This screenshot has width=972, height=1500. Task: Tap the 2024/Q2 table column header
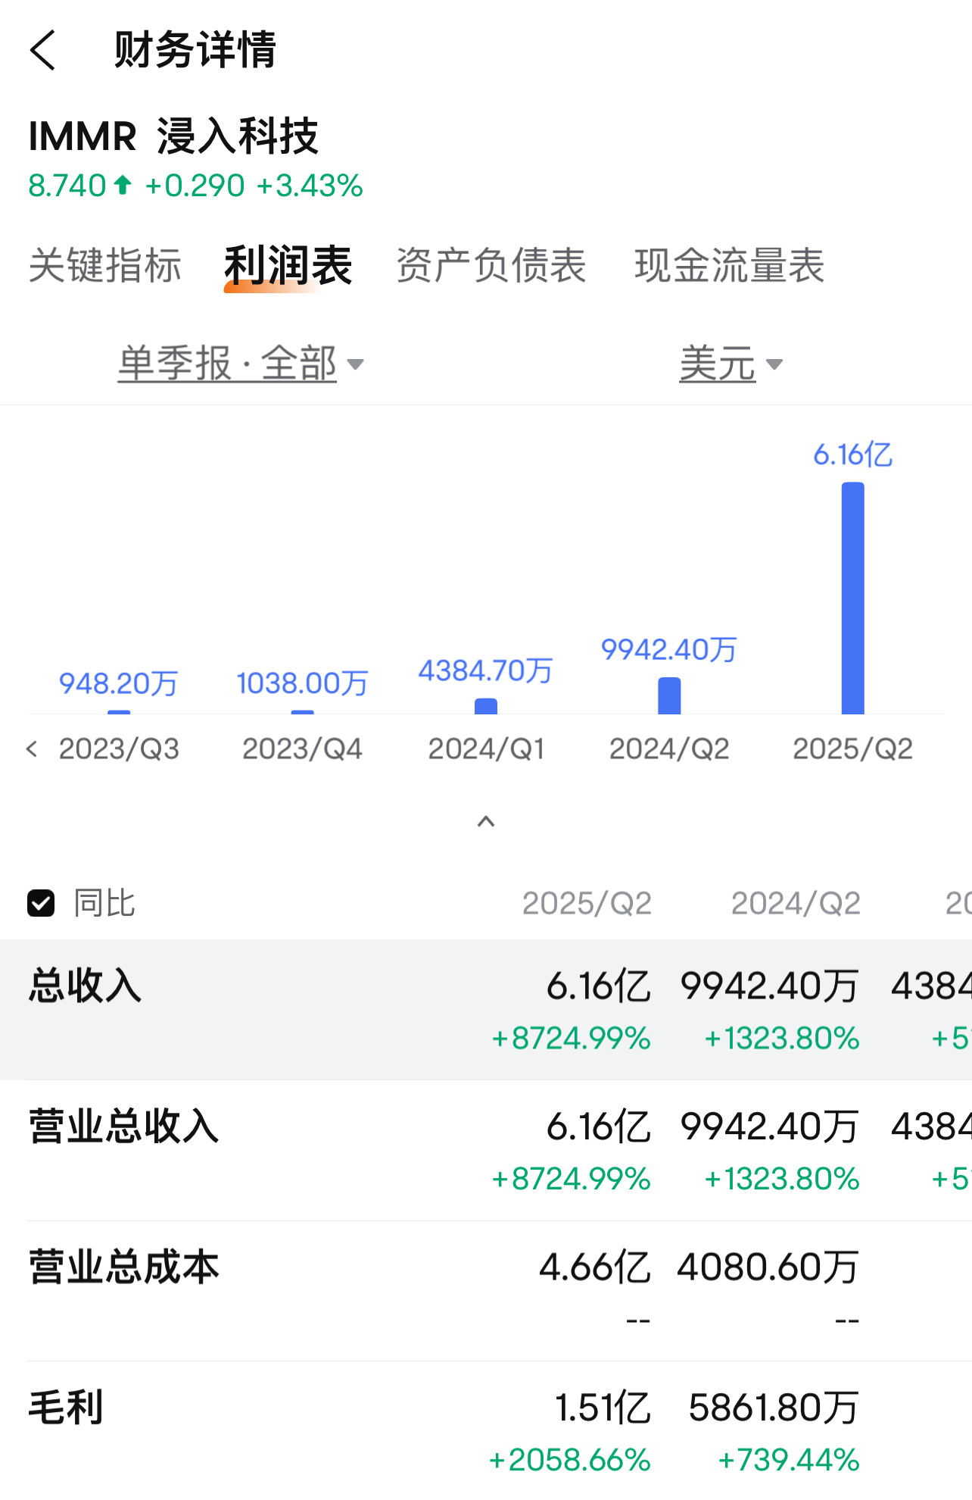coord(796,903)
